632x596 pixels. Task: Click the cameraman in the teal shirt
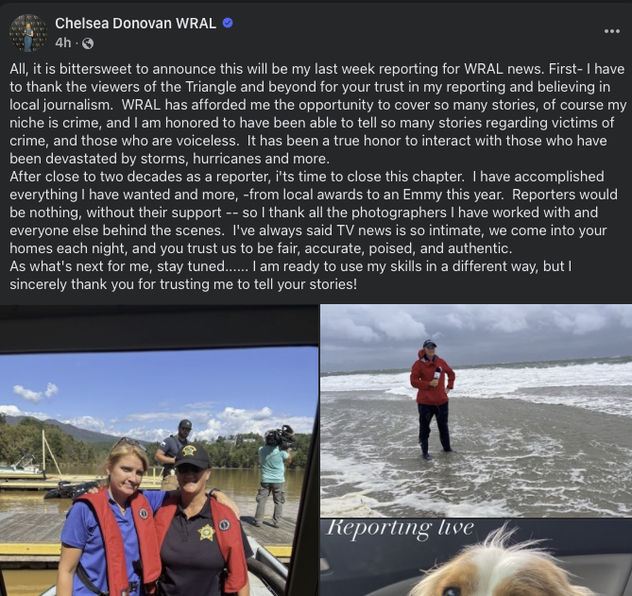click(x=275, y=475)
